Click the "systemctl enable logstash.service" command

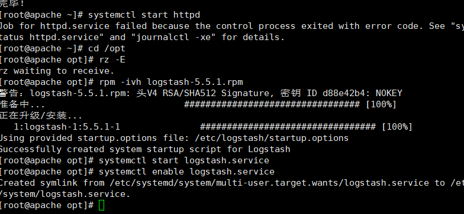[186, 172]
